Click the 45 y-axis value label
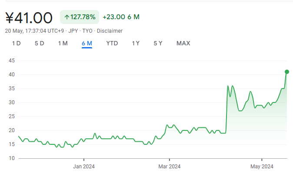Viewport: 293px width, 174px height. coord(12,61)
